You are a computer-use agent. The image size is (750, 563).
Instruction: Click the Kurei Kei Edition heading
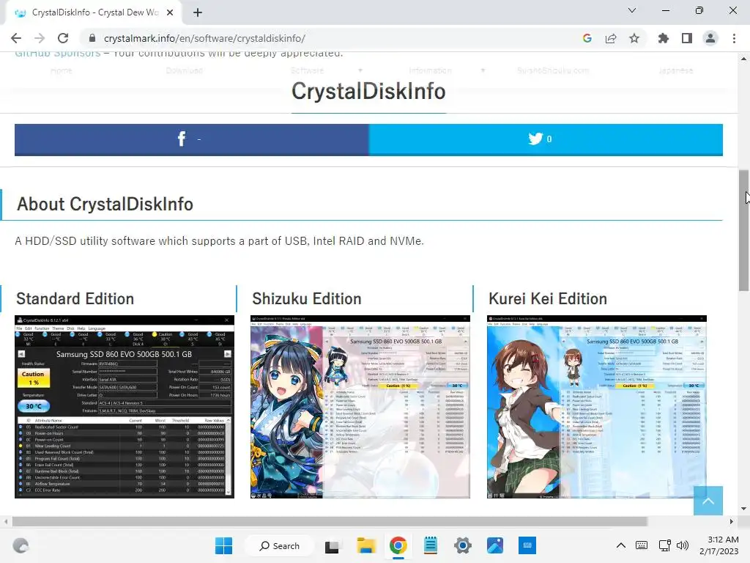[x=548, y=299]
